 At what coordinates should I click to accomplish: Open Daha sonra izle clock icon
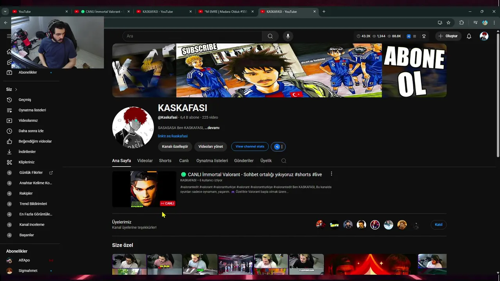(x=9, y=131)
